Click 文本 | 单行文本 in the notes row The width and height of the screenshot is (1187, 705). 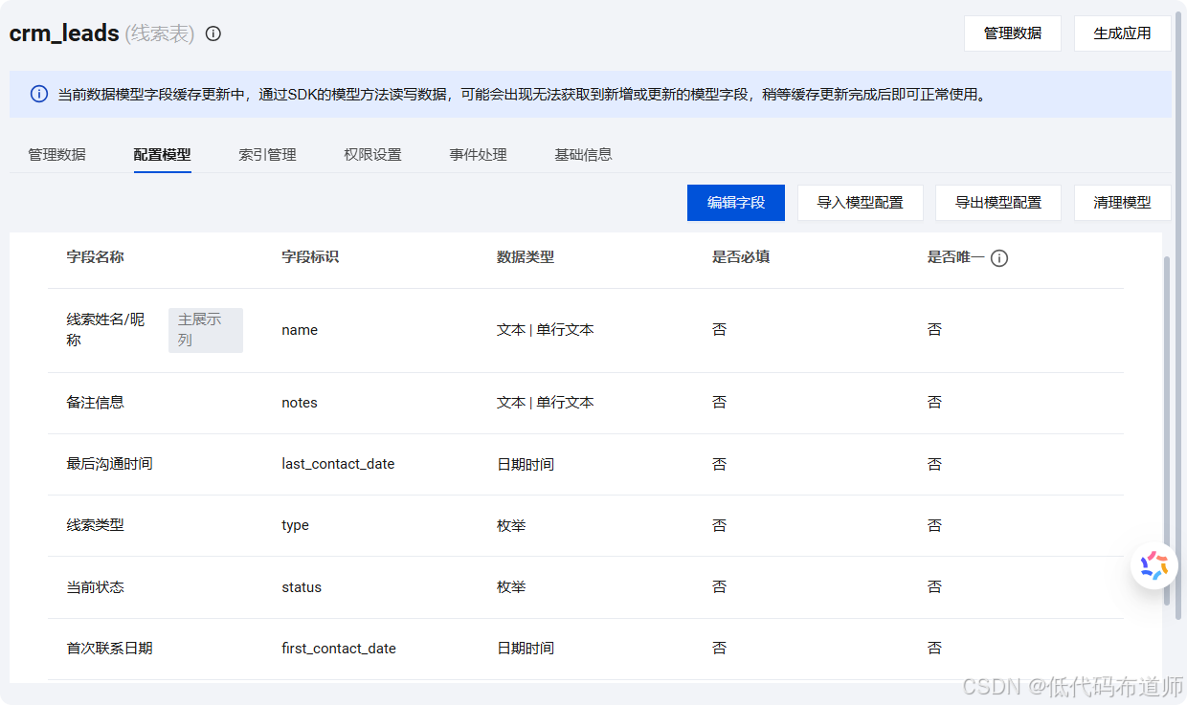coord(546,403)
